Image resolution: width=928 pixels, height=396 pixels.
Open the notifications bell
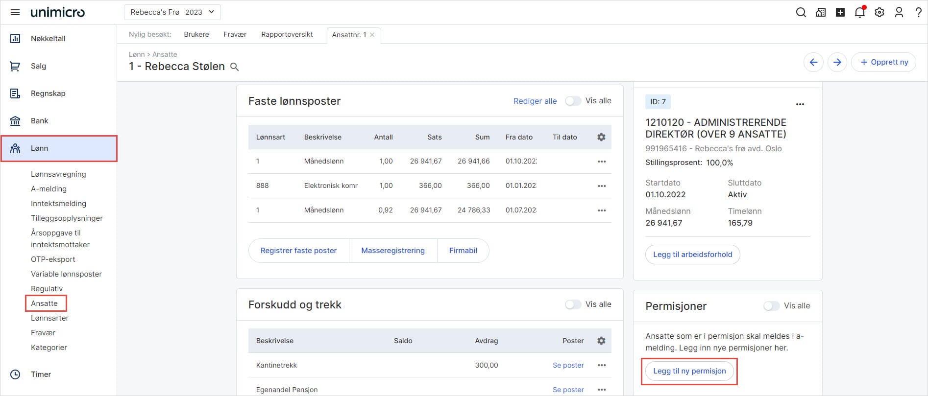pos(859,12)
